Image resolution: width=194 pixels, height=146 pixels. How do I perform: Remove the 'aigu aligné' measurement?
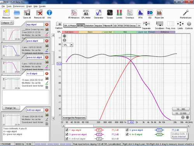tap(47, 25)
